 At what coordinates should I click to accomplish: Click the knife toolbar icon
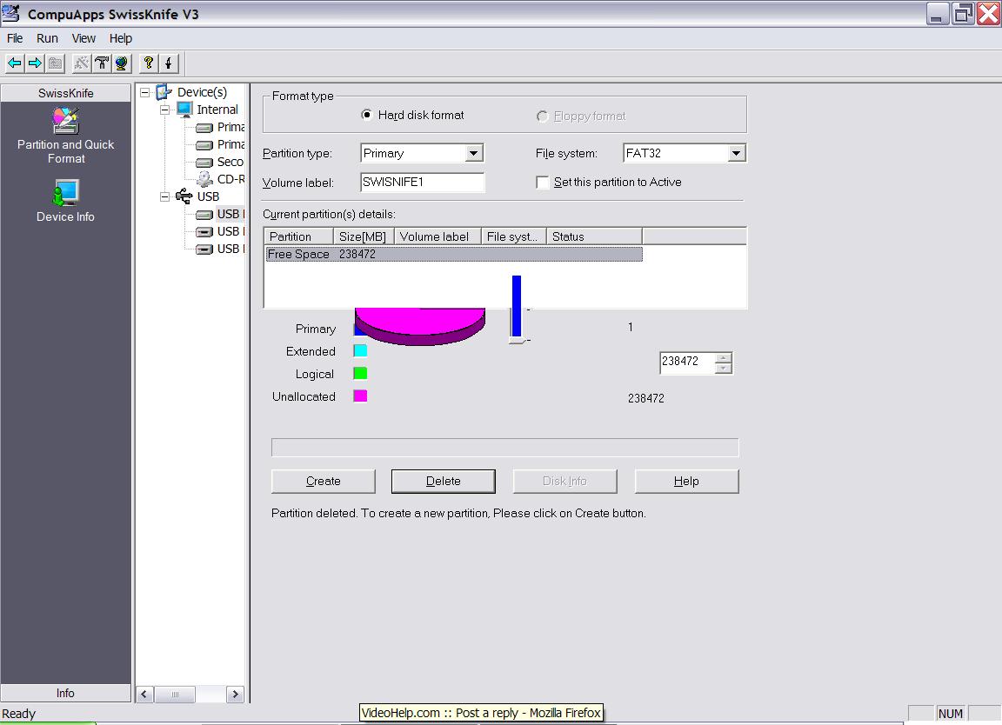pyautogui.click(x=168, y=63)
